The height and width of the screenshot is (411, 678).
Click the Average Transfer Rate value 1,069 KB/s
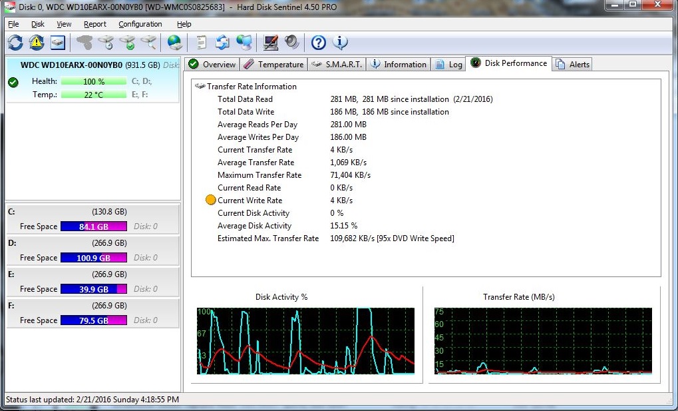(x=349, y=163)
